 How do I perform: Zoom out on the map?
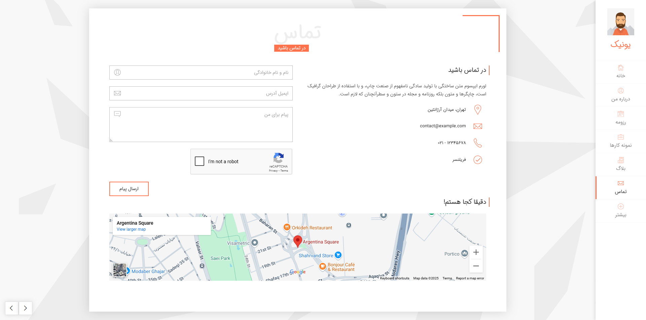tap(476, 266)
